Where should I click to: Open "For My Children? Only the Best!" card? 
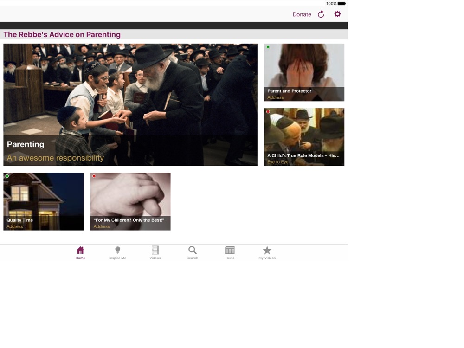[x=130, y=201]
